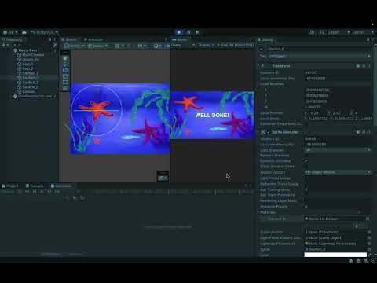Screen dimensions: 377x283
Task: Select Main Camera in the Hierarchy
Action: click(x=31, y=55)
